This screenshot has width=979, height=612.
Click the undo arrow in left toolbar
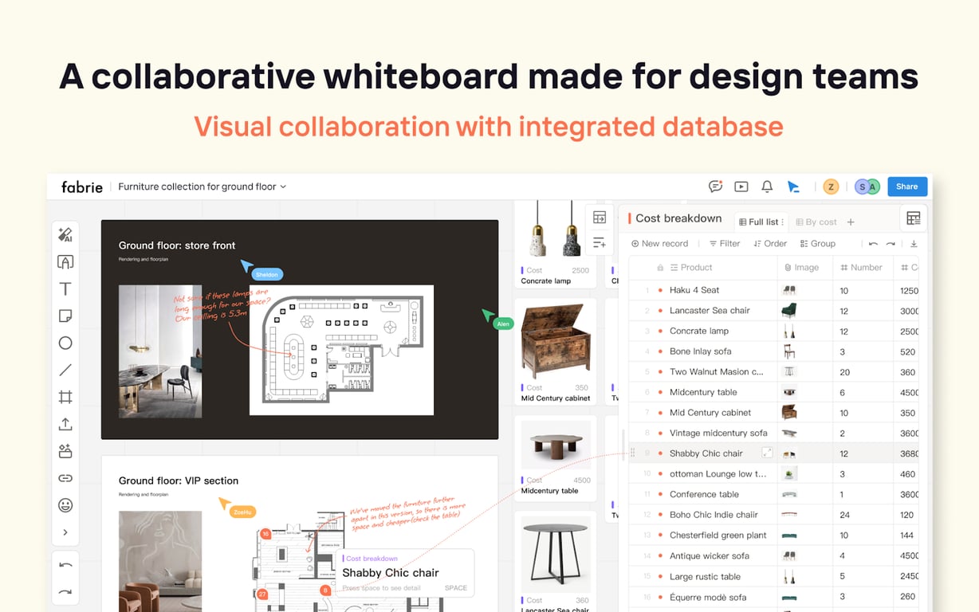(x=65, y=565)
